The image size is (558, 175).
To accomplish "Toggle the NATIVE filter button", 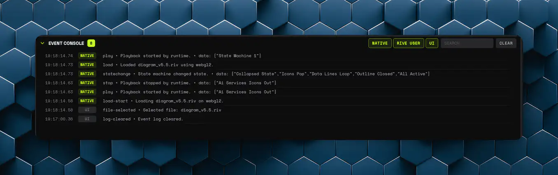I will (380, 43).
